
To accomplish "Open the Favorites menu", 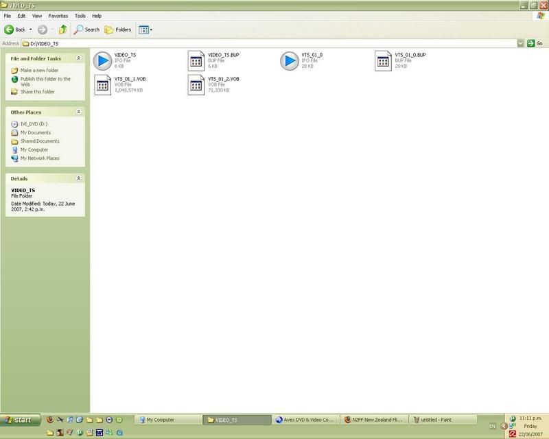I will tap(58, 15).
